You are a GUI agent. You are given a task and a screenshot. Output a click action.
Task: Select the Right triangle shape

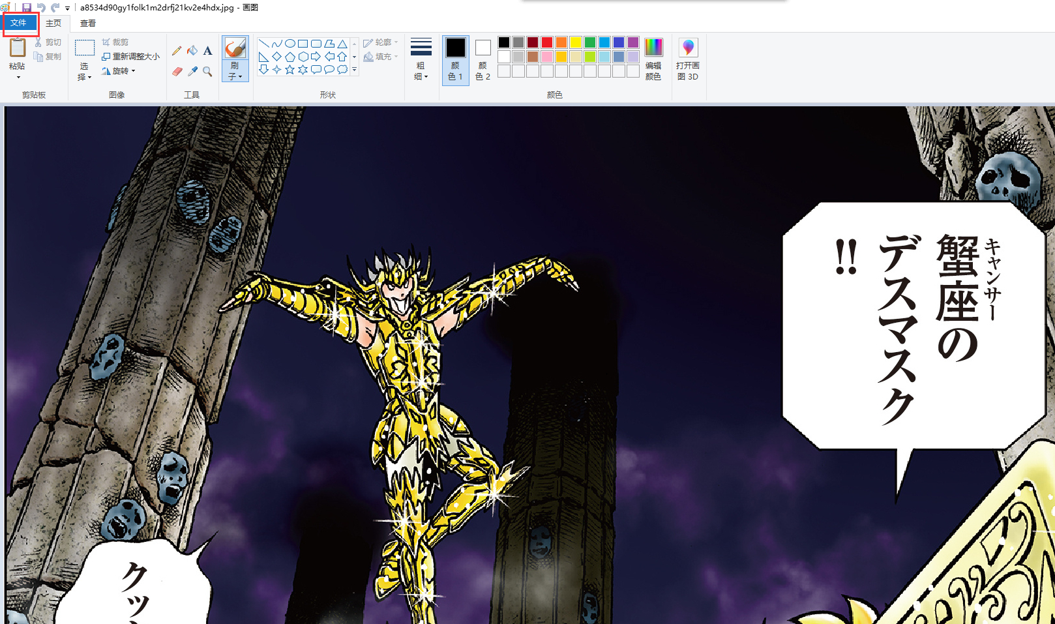[x=264, y=57]
